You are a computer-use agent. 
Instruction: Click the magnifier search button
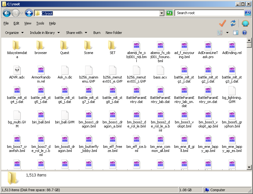pyautogui.click(x=248, y=13)
